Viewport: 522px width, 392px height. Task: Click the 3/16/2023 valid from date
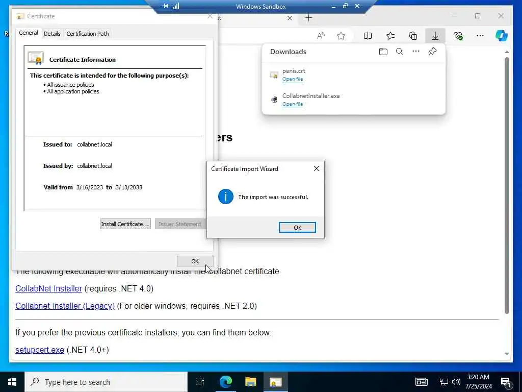tap(90, 187)
